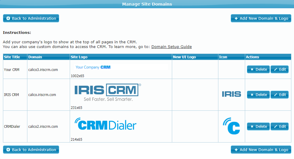Click the New UI Logo column header
Image resolution: width=294 pixels, height=159 pixels.
click(x=195, y=57)
